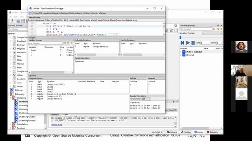Open the Simulation Time Unit dropdown

212,33
